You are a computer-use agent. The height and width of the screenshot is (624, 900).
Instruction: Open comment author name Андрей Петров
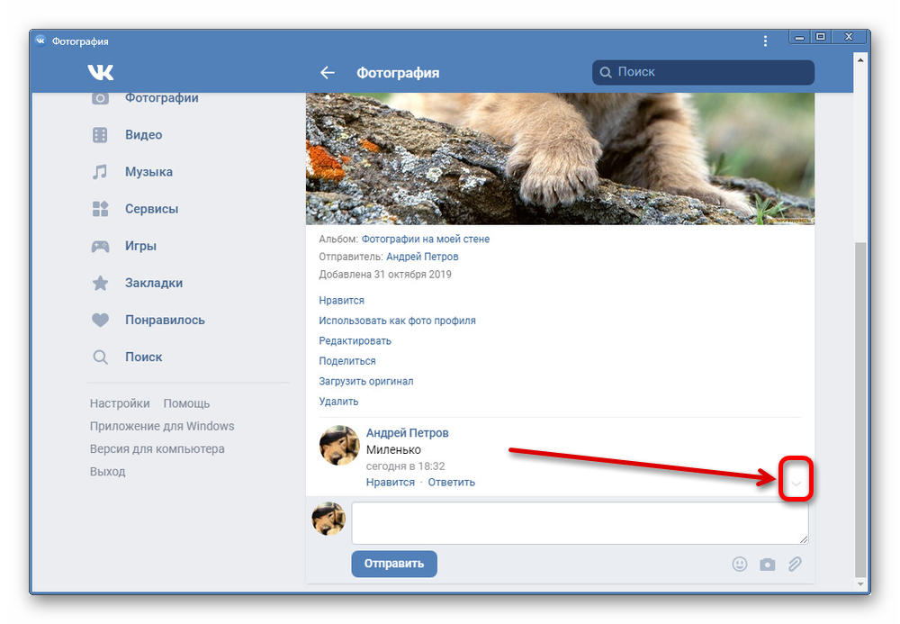(x=408, y=433)
